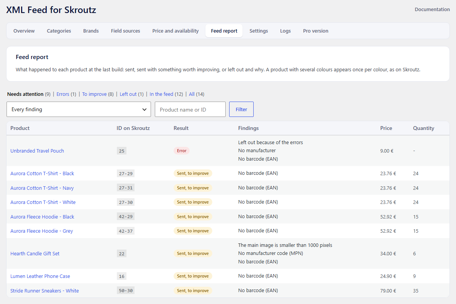This screenshot has height=304, width=456.
Task: Focus the Product name or ID field
Action: tap(190, 109)
